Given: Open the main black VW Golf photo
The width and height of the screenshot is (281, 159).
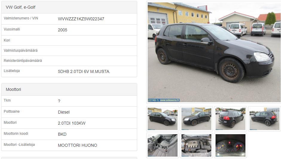Looking at the screenshot, I should [214, 52].
